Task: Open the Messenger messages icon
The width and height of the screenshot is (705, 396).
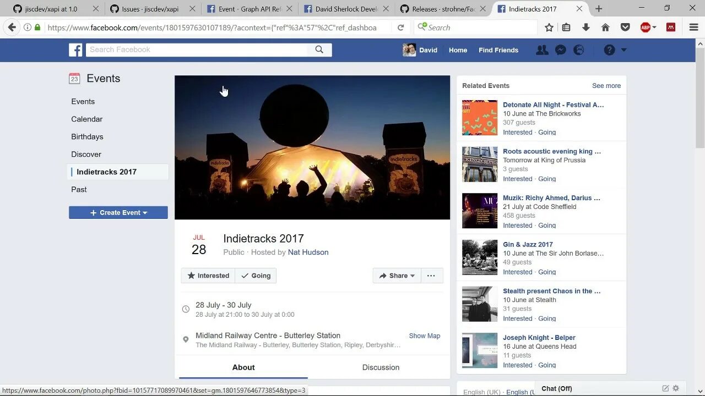Action: click(x=561, y=50)
